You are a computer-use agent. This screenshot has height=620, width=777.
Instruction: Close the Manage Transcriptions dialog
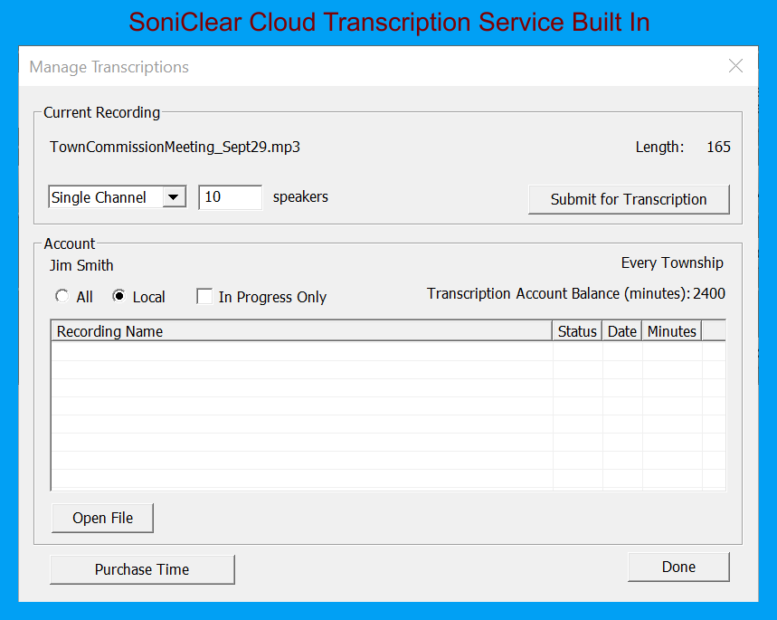click(x=734, y=66)
